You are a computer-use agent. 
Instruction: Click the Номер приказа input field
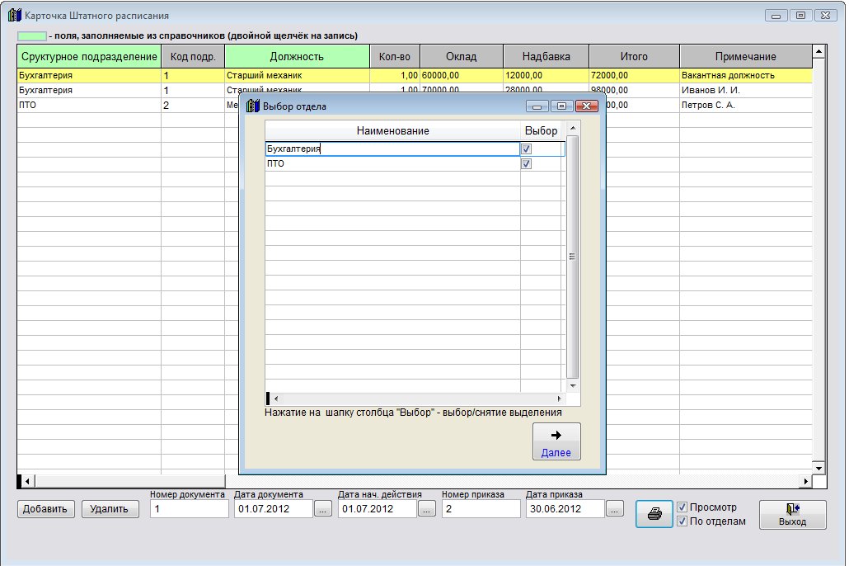click(x=481, y=508)
